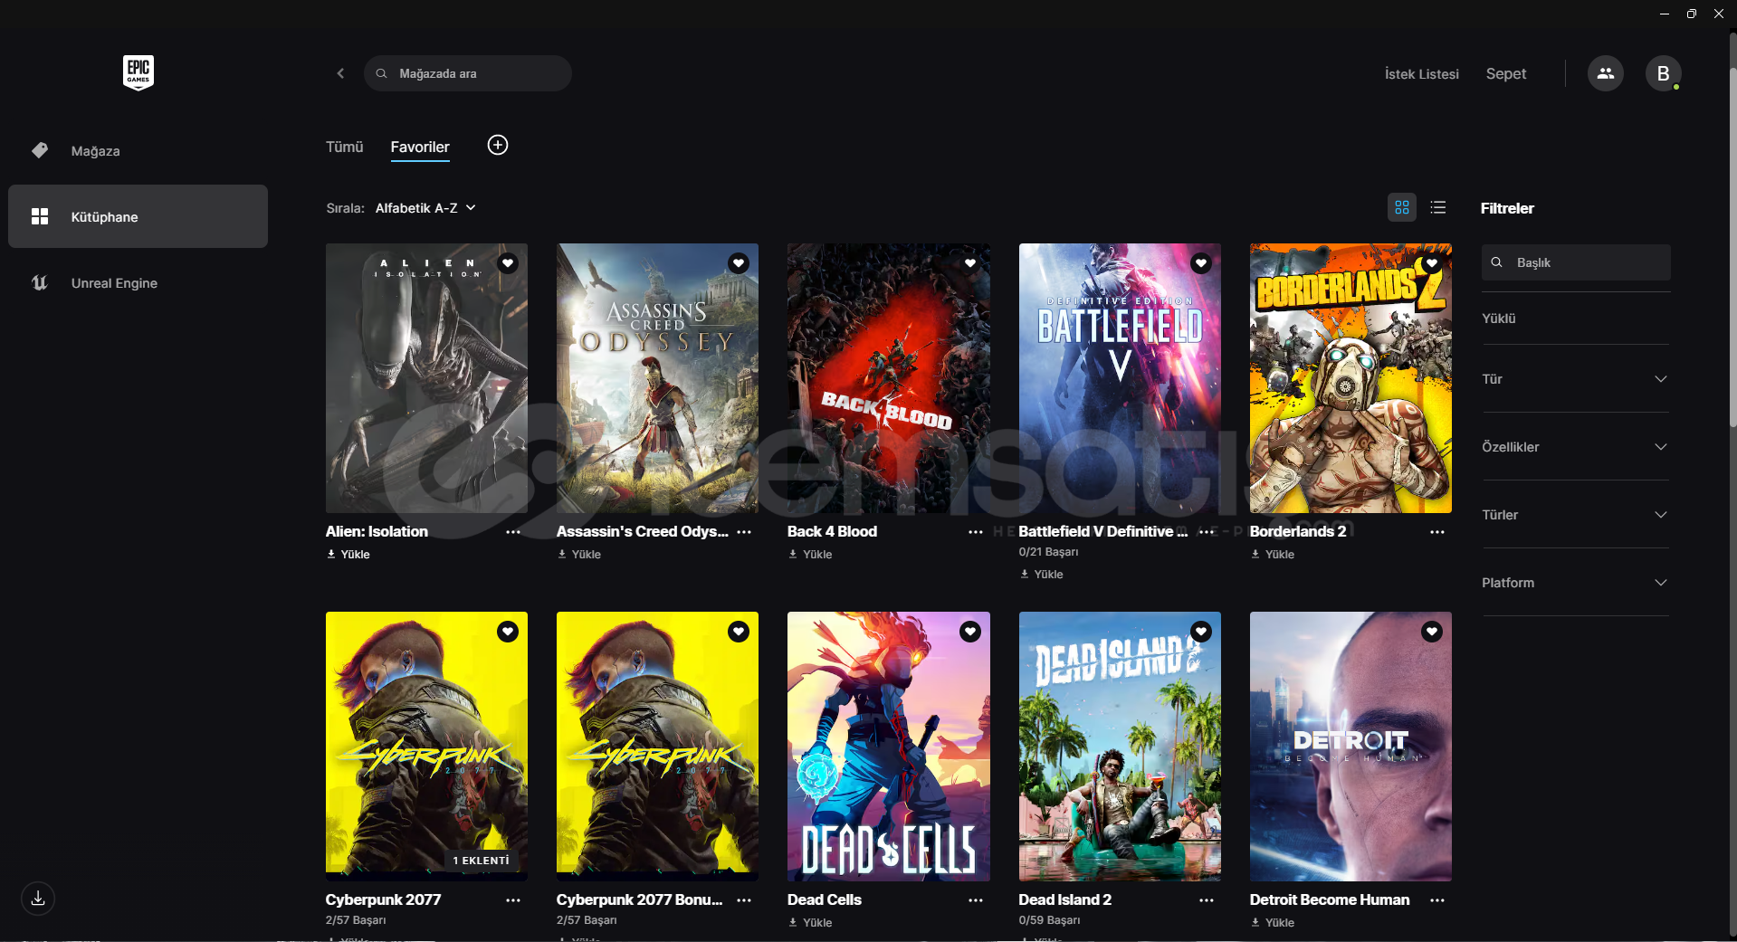Unfavorite Battlefield V heart icon
The image size is (1737, 942).
coord(1201,263)
